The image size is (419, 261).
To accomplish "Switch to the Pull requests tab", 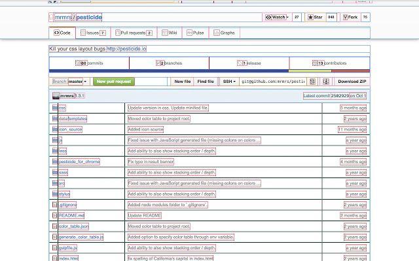I will tap(134, 32).
